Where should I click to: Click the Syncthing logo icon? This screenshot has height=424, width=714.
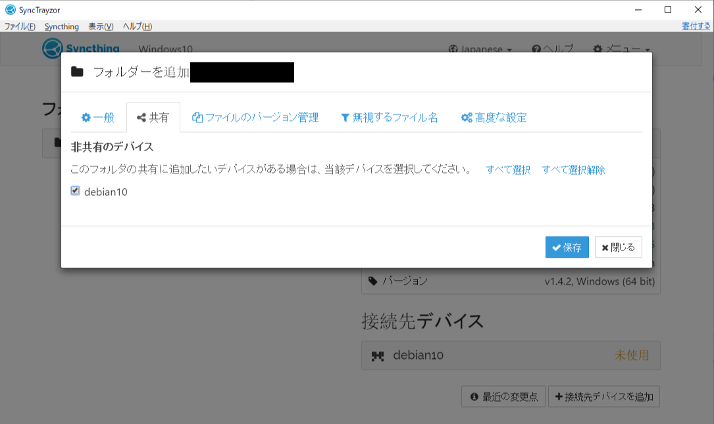[x=52, y=48]
